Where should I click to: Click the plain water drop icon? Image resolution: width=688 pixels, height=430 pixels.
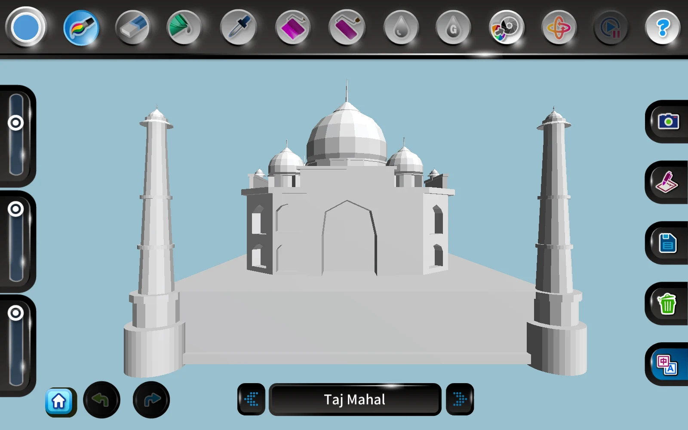point(401,28)
